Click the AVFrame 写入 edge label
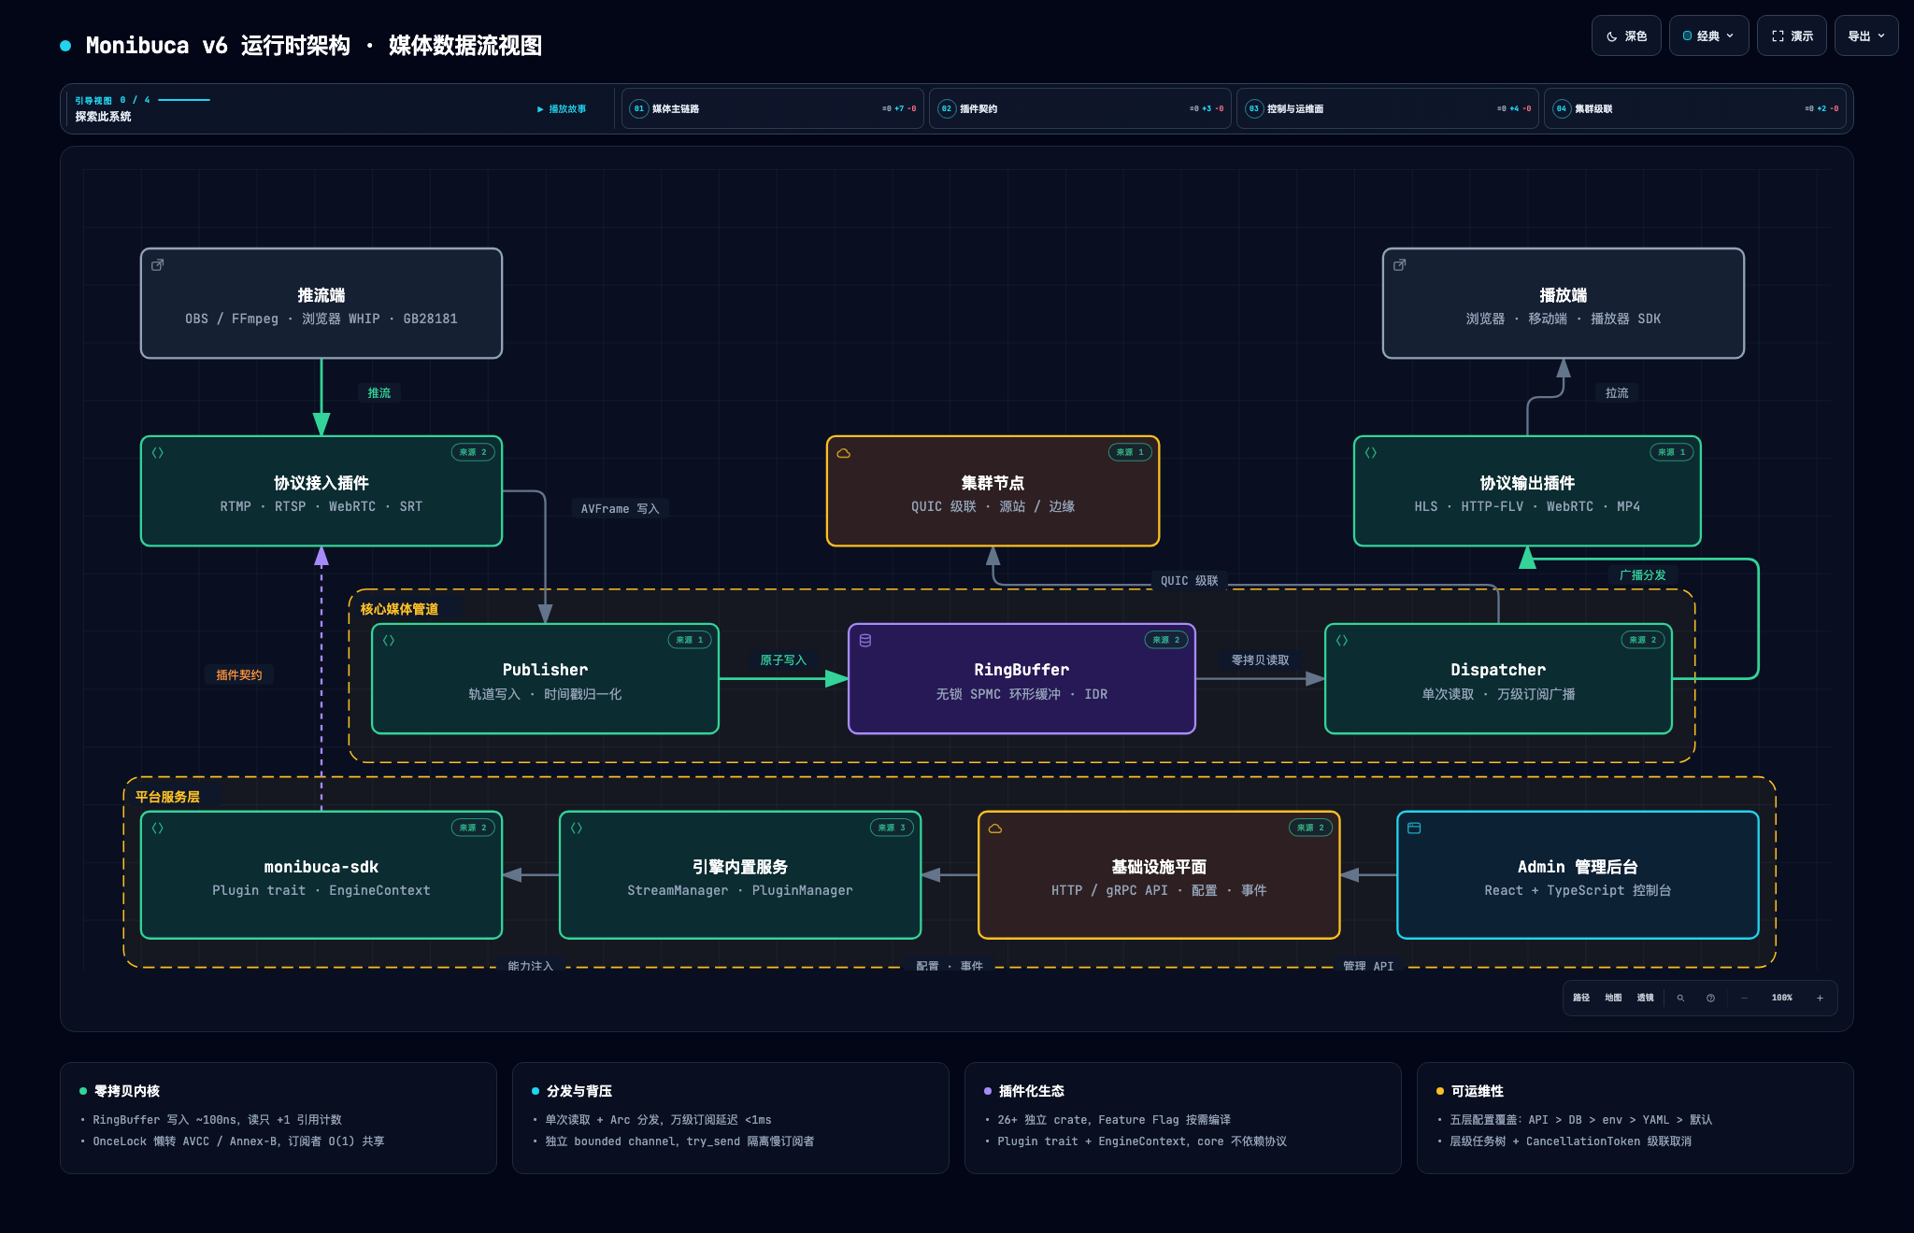 (x=620, y=509)
